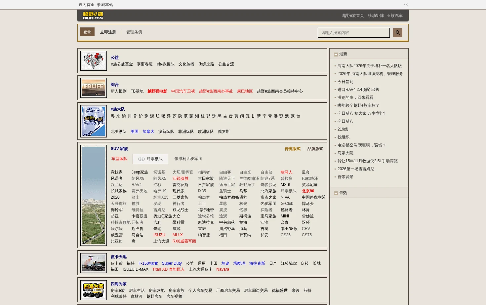The height and width of the screenshot is (305, 486).
Task: Open 中国汽车卫视 link
Action: click(183, 91)
